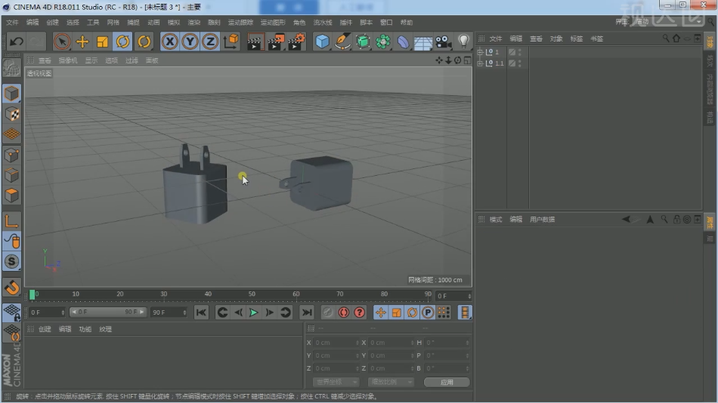The width and height of the screenshot is (718, 403).
Task: Add a light bulb object
Action: click(x=463, y=42)
